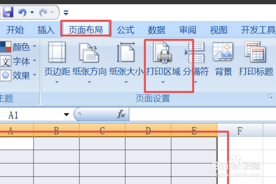The height and width of the screenshot is (184, 276).
Task: Click the 打印标题 label text
Action: 256,72
